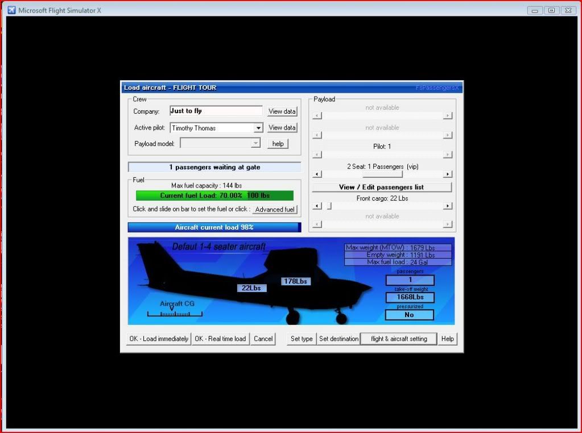Click the 'Defaut 1-4 seater aircraft' title

click(219, 247)
